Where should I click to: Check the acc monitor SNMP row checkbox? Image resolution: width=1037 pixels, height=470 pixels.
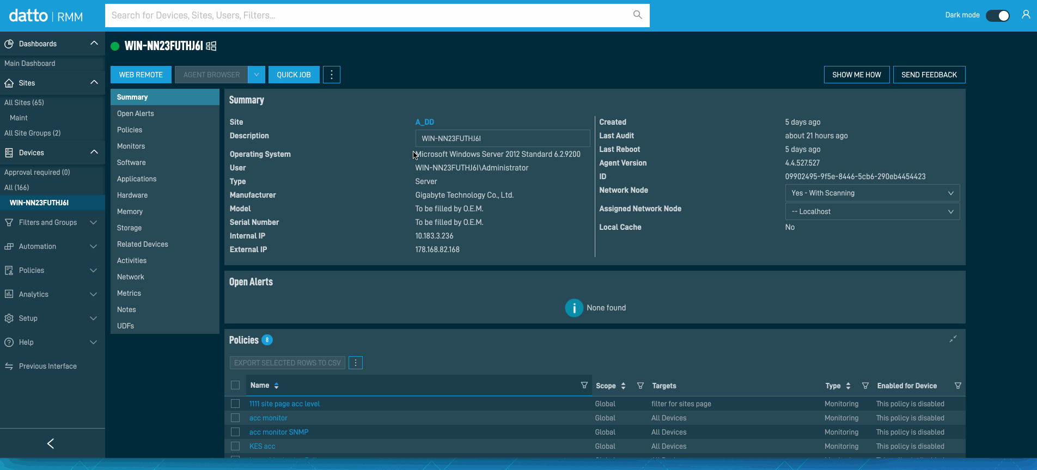coord(235,432)
